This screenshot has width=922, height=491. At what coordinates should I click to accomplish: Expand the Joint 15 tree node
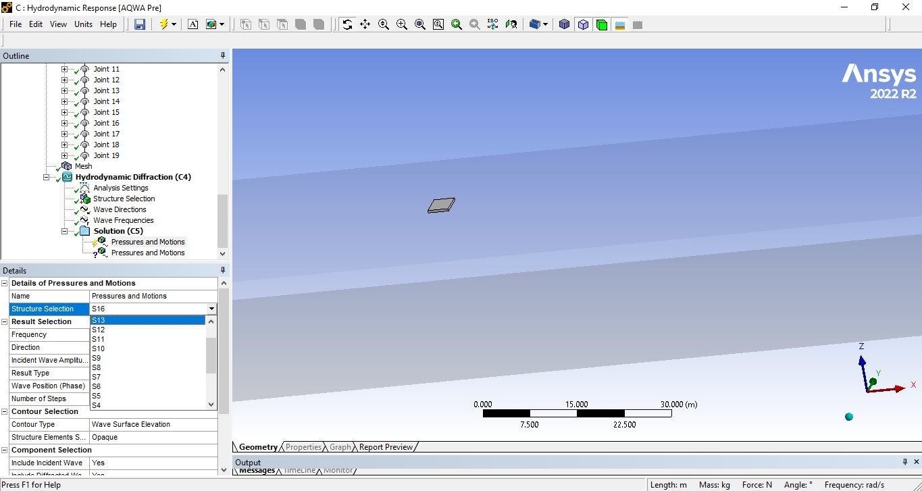coord(65,112)
